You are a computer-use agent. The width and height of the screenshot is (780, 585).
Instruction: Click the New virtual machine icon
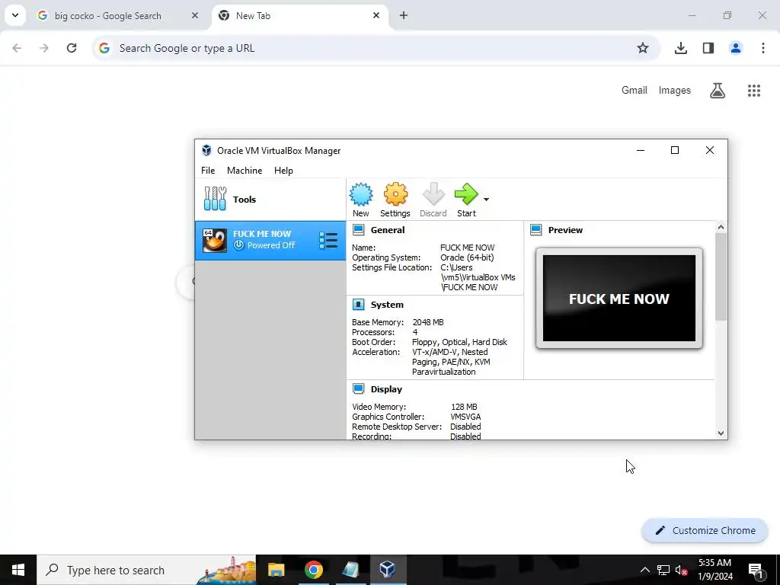click(360, 200)
